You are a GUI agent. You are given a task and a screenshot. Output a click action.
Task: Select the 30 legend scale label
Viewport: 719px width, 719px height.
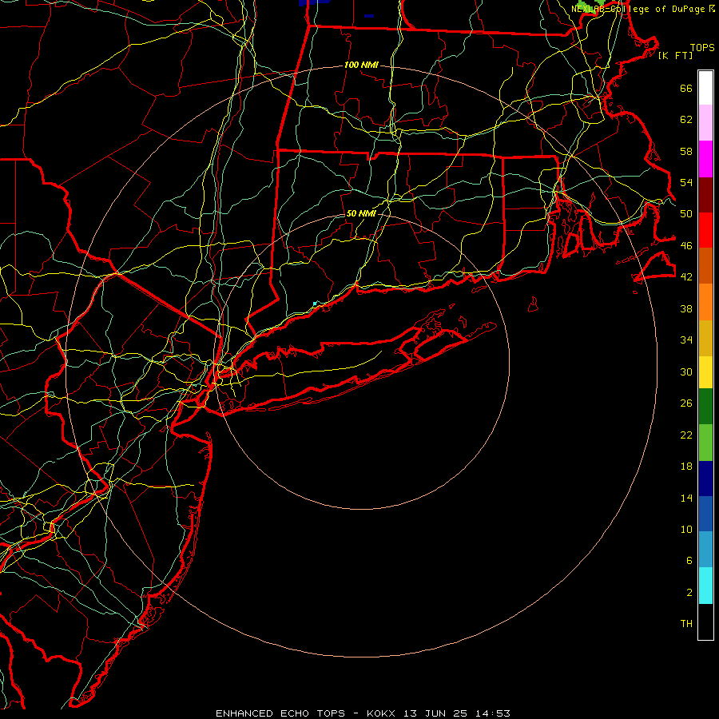(x=686, y=371)
